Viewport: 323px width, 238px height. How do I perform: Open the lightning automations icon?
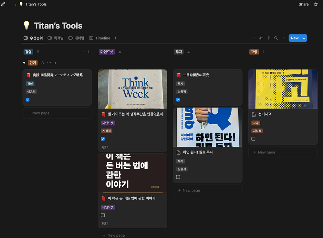click(268, 38)
